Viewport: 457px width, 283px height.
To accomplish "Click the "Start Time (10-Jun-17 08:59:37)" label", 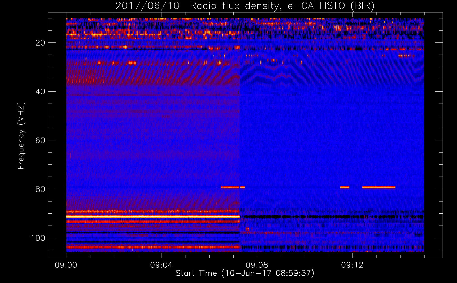I will tap(245, 273).
